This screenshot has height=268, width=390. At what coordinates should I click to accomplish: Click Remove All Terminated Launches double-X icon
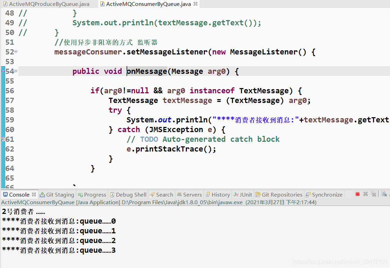coord(373,194)
